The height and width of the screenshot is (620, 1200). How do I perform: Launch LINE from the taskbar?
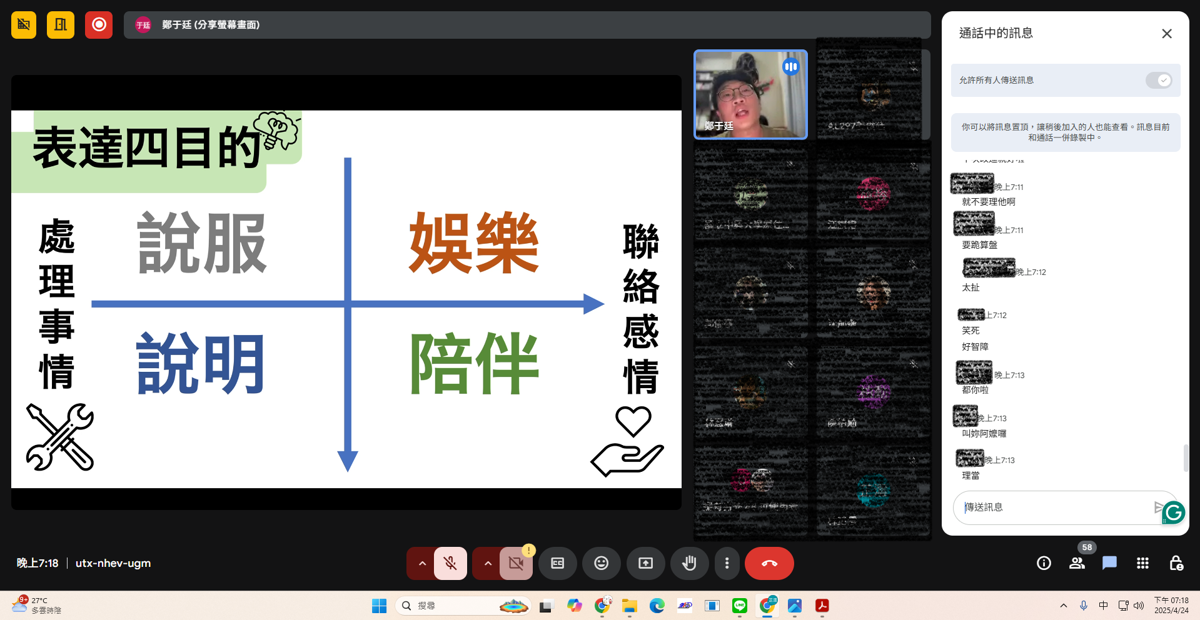(739, 605)
